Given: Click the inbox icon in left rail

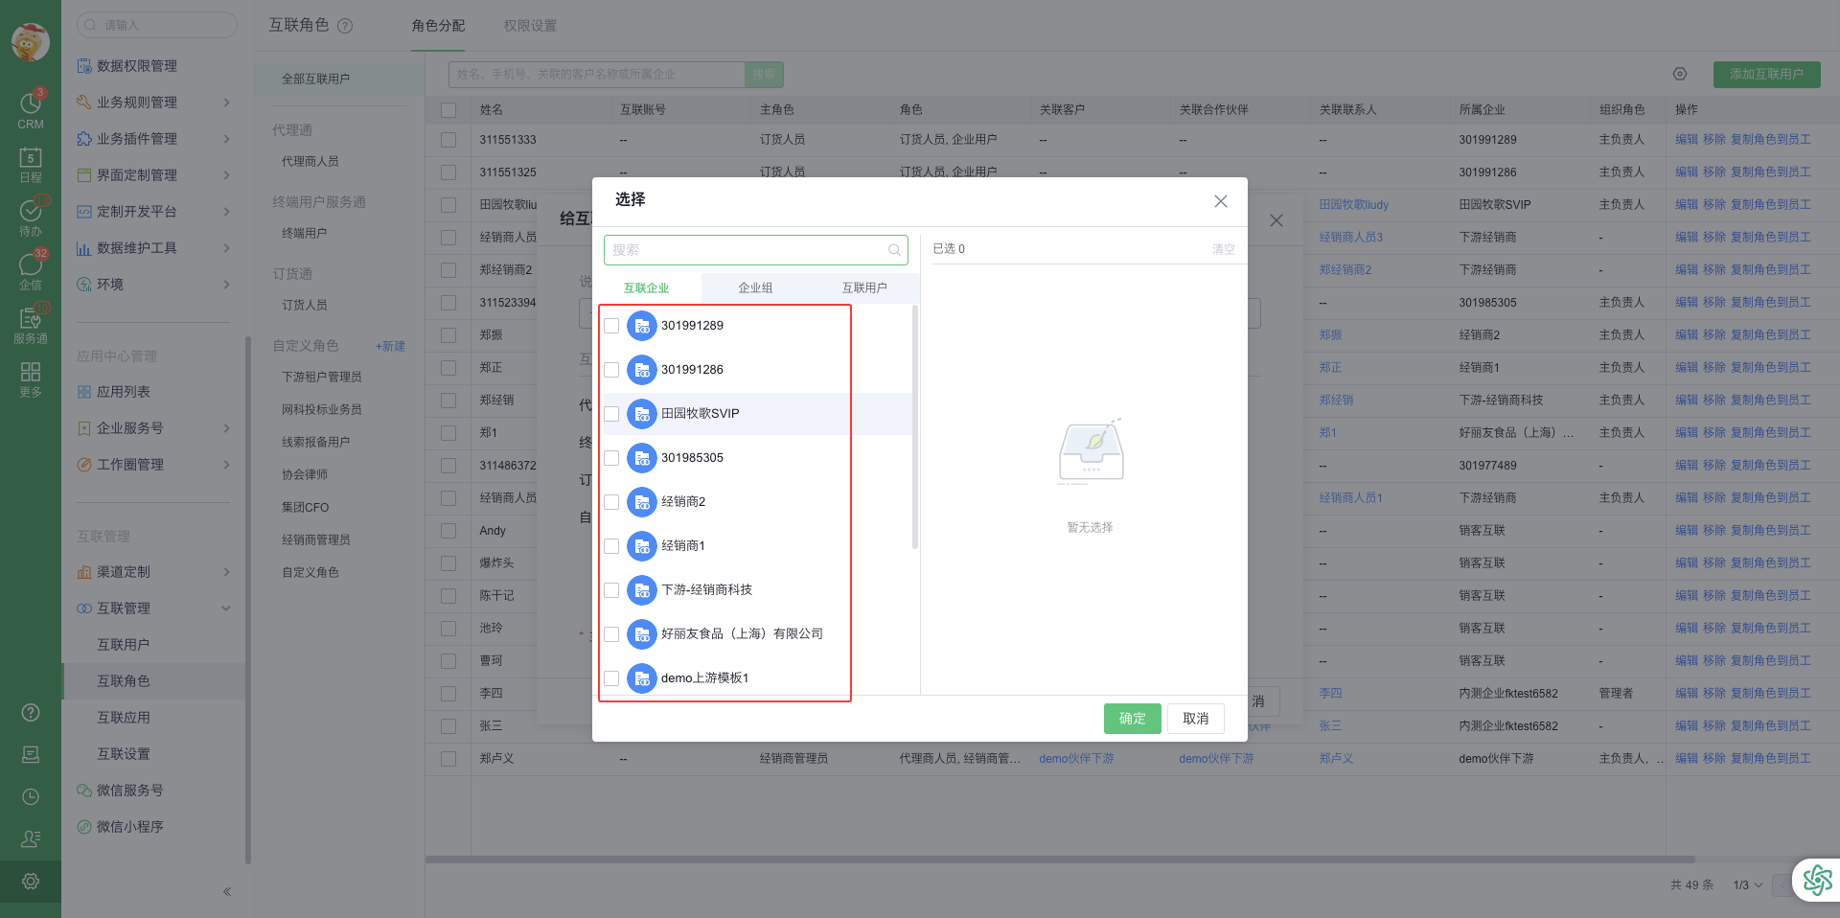Looking at the screenshot, I should pyautogui.click(x=31, y=754).
